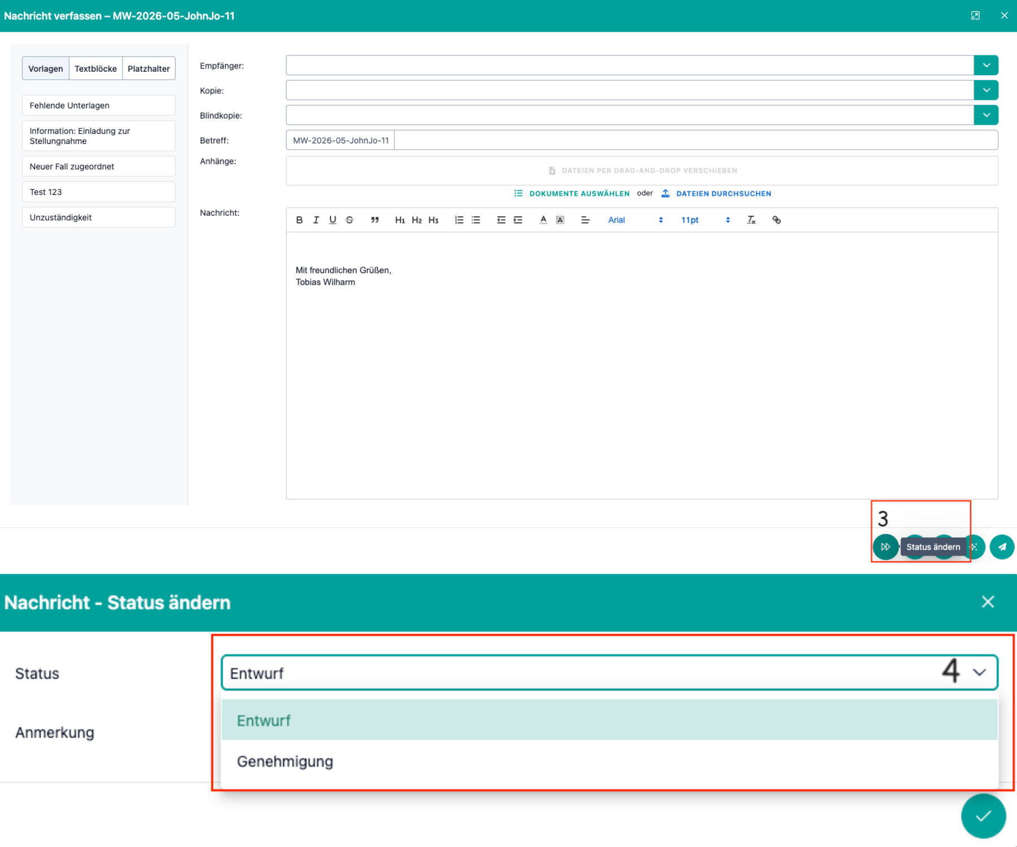1017x847 pixels.
Task: Confirm status change with checkmark button
Action: click(x=984, y=816)
